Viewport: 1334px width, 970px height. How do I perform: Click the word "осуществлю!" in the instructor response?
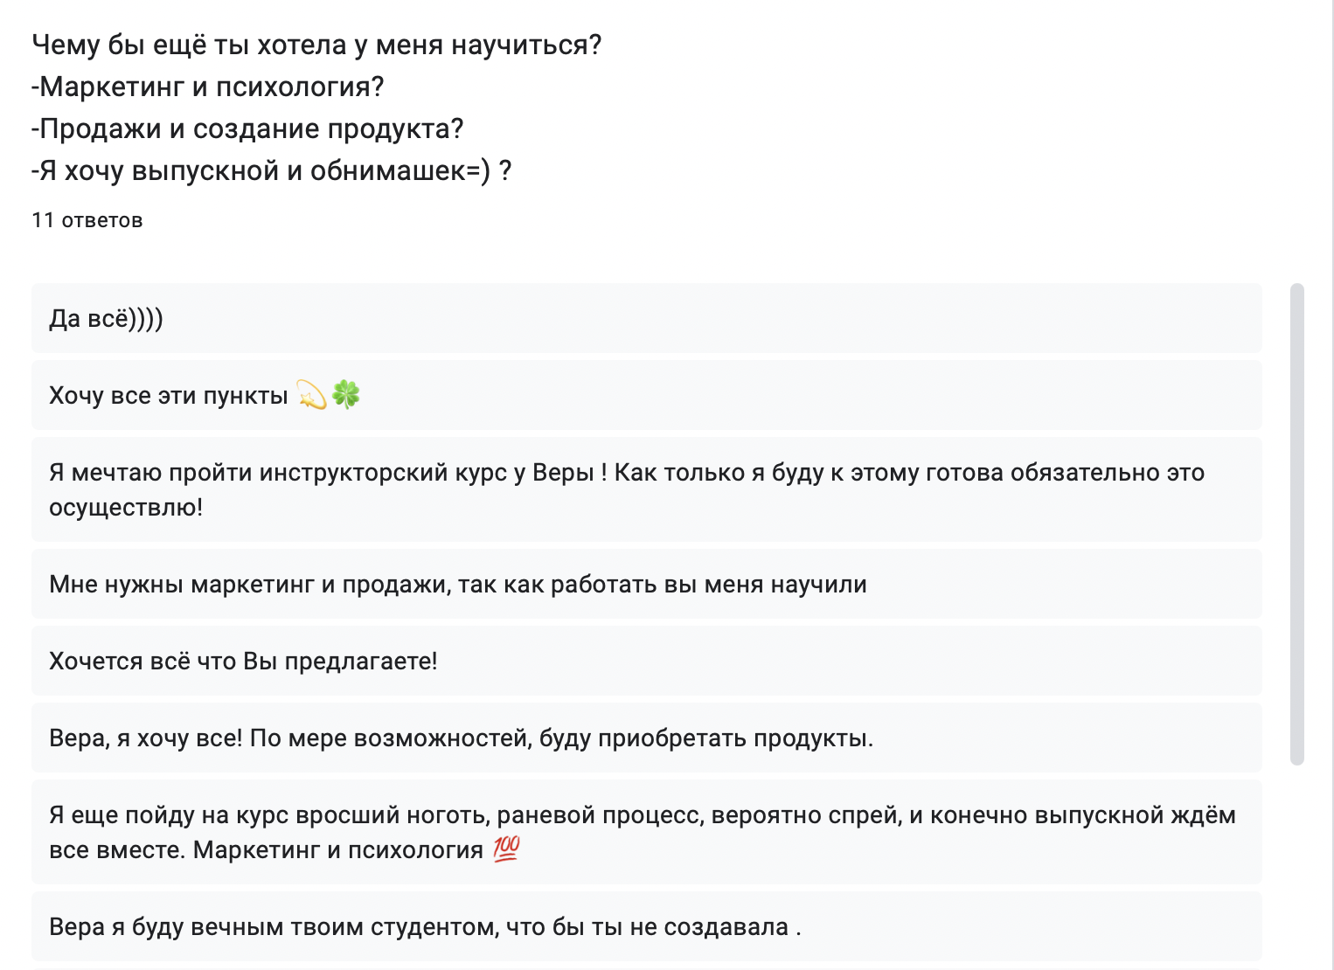point(126,508)
